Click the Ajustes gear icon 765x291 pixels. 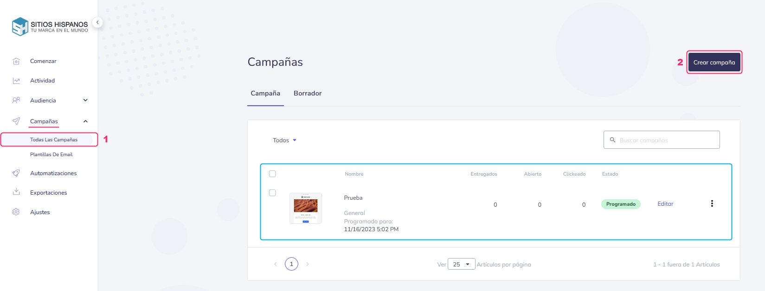(16, 212)
